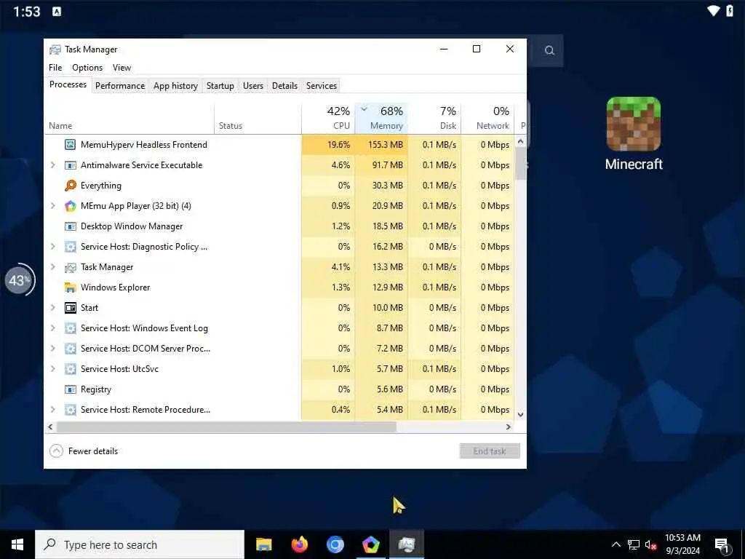Select the 155.3 MB memory cell
This screenshot has width=745, height=559.
click(381, 145)
